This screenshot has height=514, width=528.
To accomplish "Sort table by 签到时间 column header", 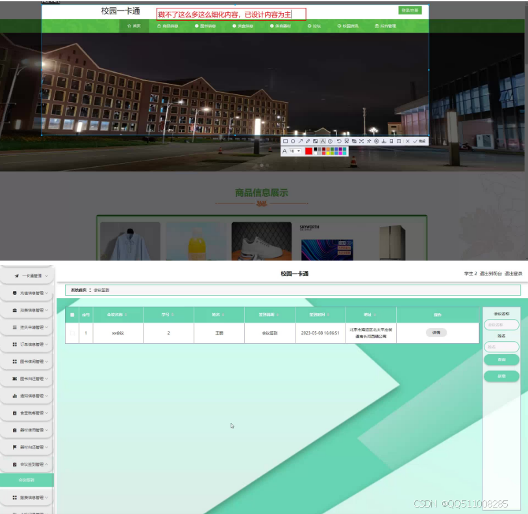I will (319, 315).
